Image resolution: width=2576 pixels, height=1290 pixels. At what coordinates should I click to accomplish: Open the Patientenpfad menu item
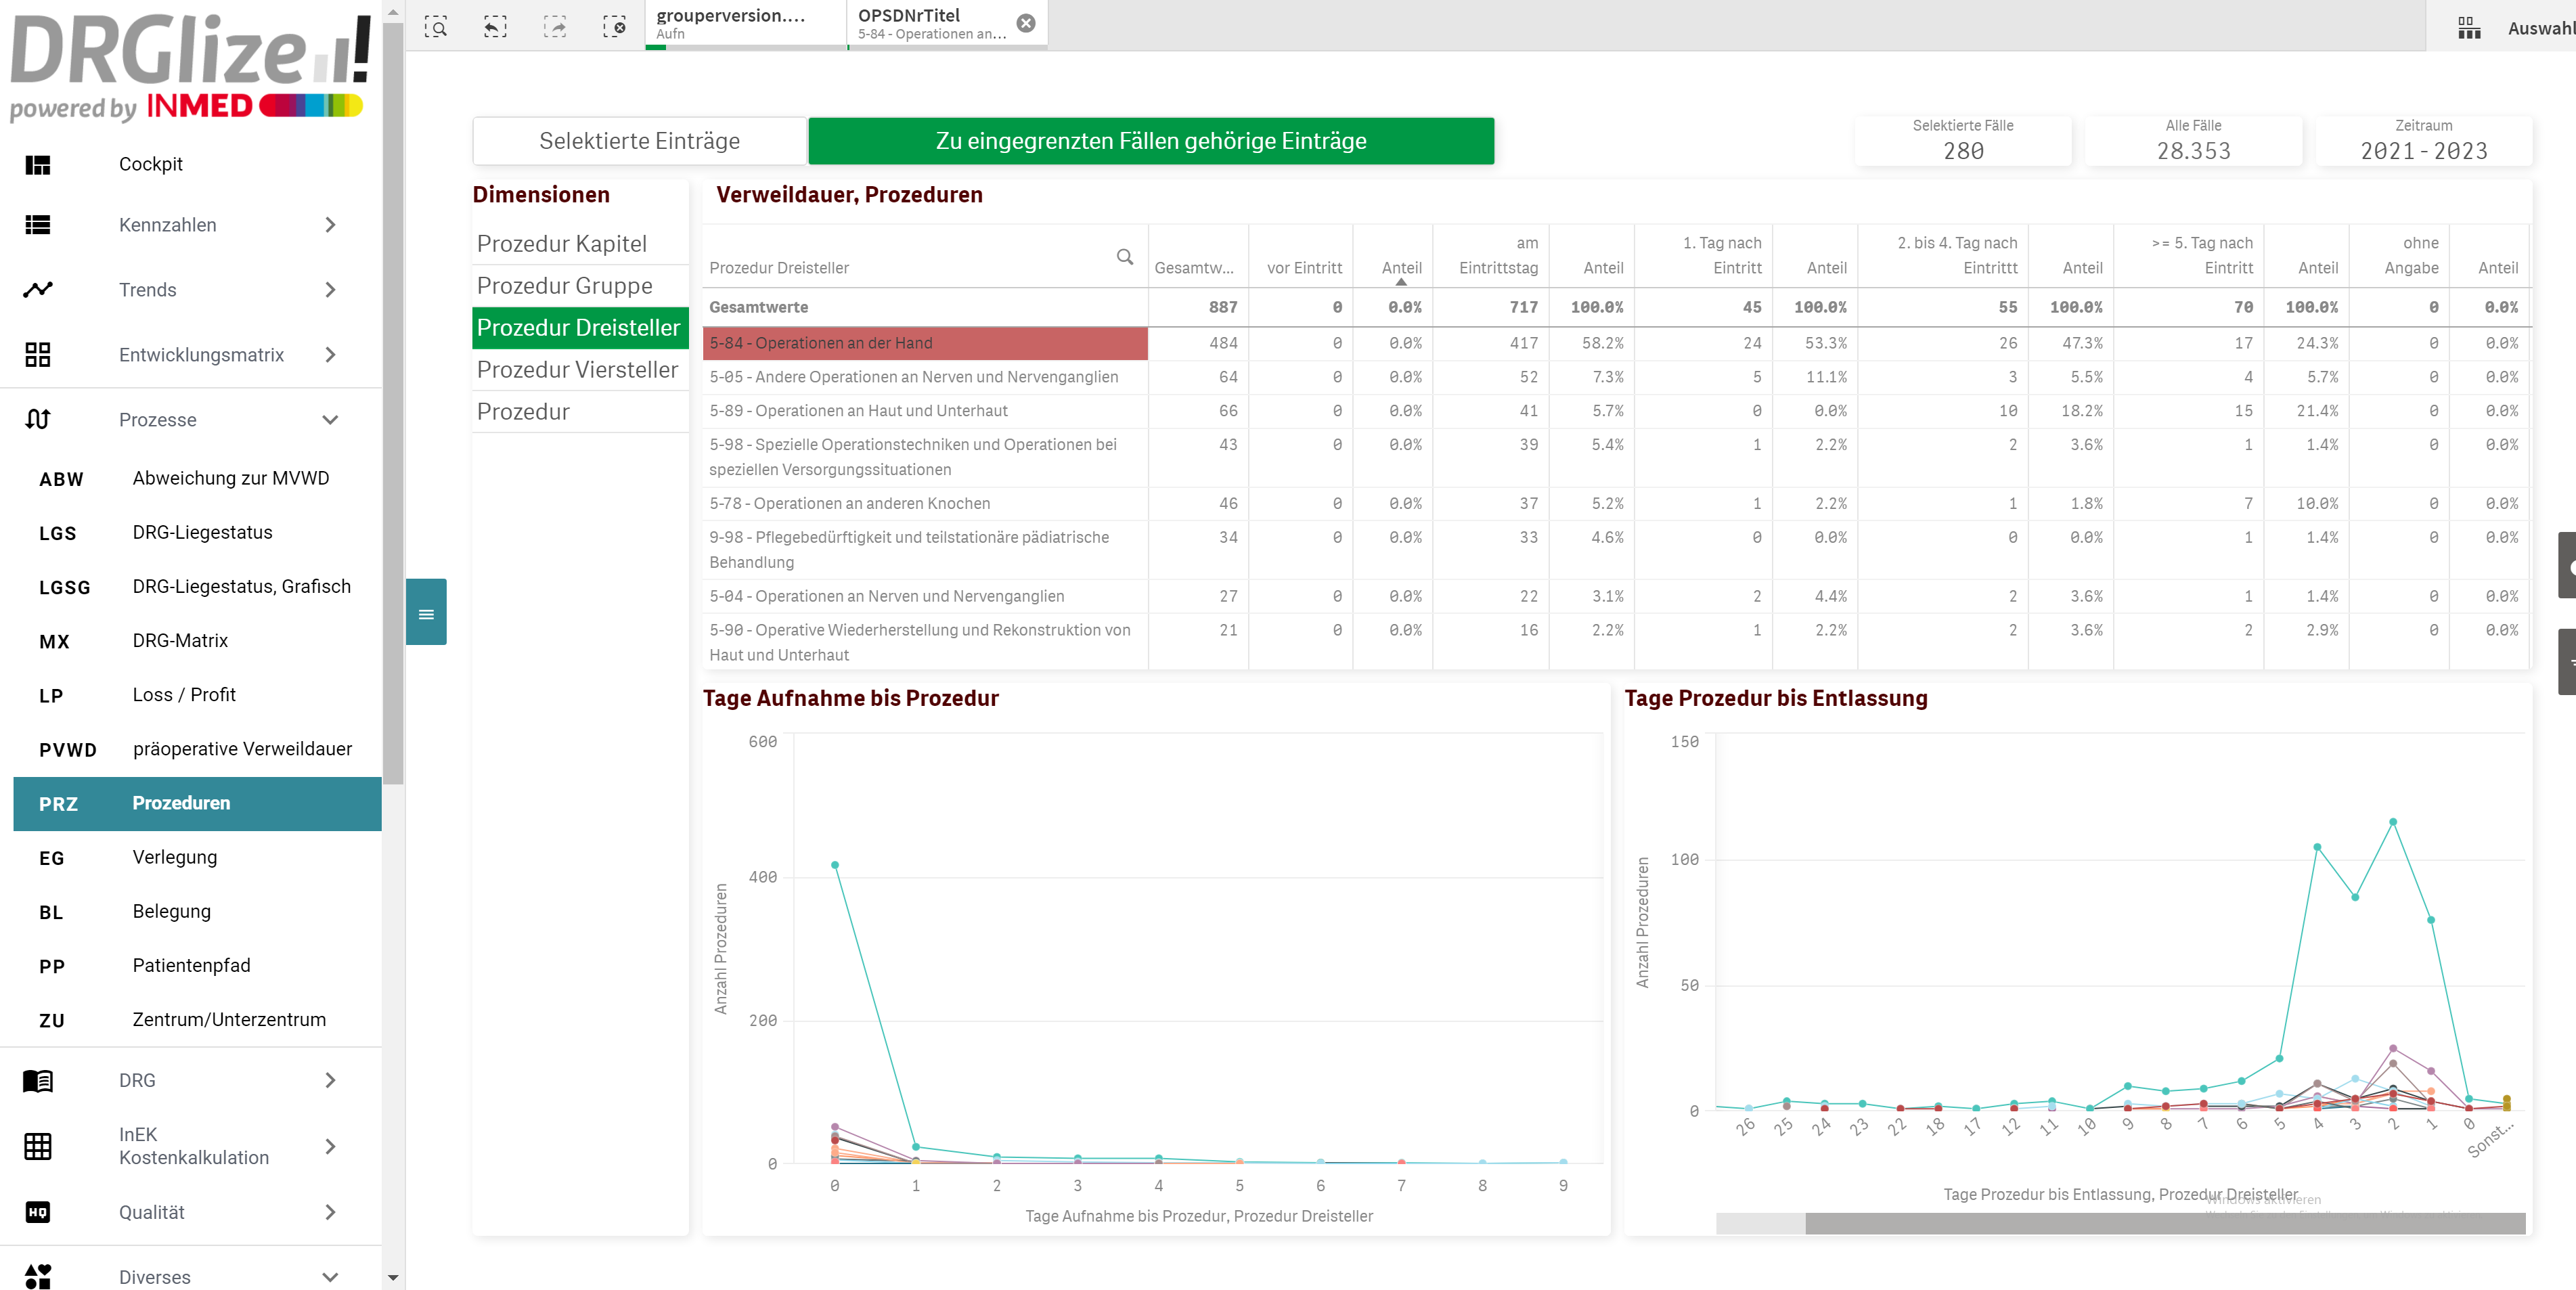(x=191, y=966)
